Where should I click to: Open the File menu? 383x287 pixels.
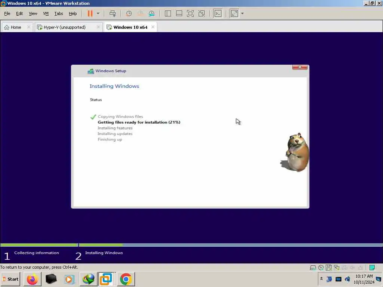(7, 13)
